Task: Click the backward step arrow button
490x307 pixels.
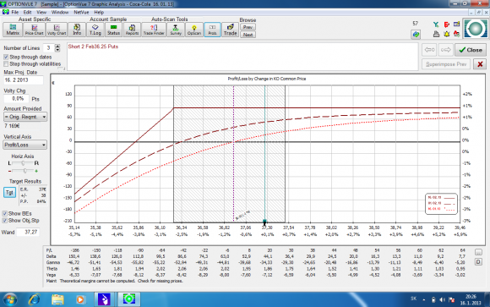Action: (x=429, y=50)
